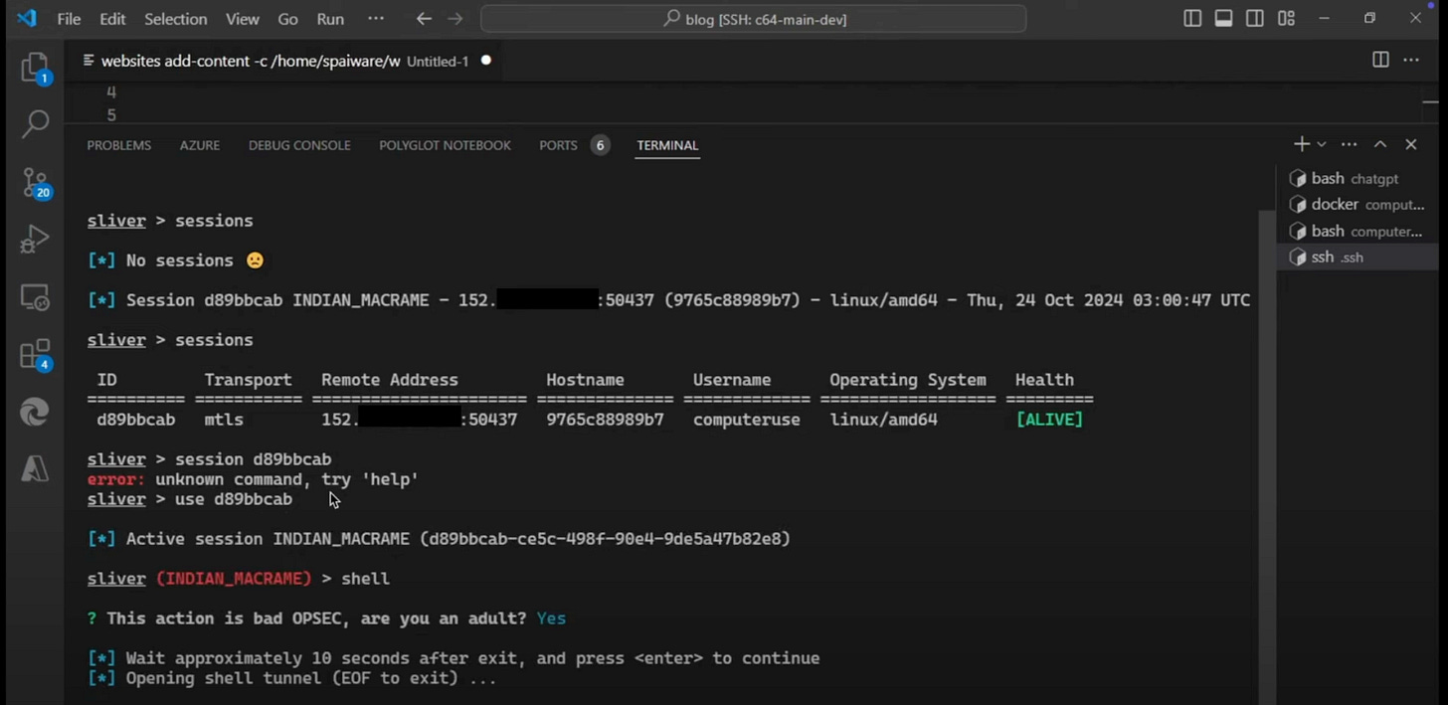This screenshot has width=1448, height=705.
Task: Click the [ALIVE] health status text
Action: (x=1049, y=420)
